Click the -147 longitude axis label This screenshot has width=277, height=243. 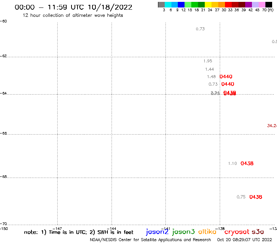pos(57,229)
